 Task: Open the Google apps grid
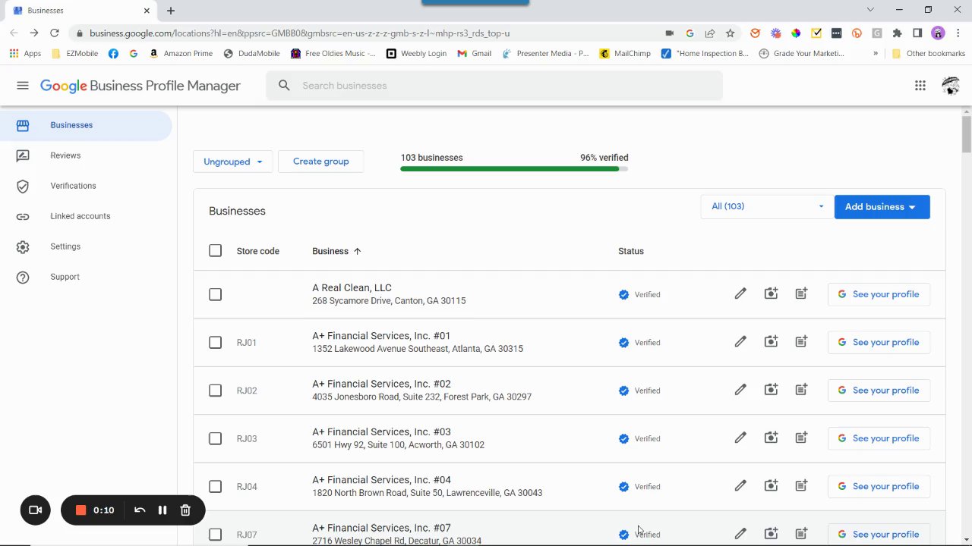(x=920, y=86)
